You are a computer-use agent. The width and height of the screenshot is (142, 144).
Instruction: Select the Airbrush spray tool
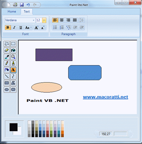point(7,70)
